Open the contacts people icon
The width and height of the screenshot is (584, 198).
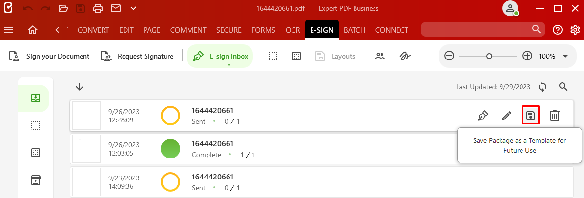tap(379, 56)
